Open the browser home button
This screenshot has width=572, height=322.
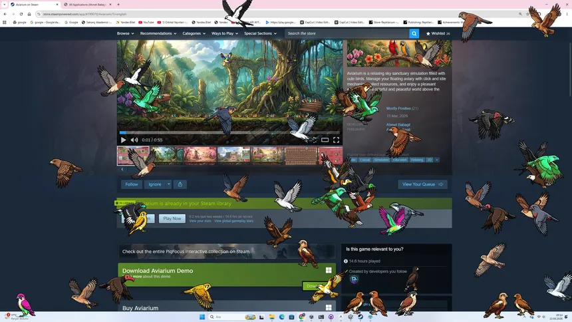pyautogui.click(x=29, y=14)
